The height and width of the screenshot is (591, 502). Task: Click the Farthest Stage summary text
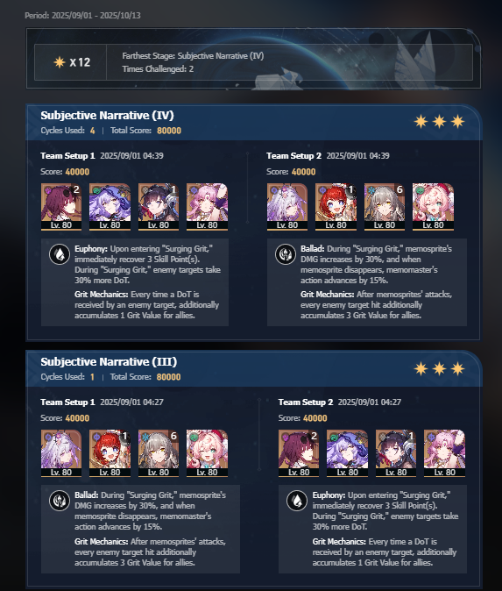193,56
